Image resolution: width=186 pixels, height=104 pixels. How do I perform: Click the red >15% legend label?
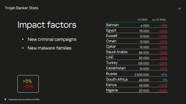point(28,87)
